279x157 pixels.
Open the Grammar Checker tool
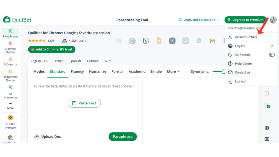click(x=10, y=47)
